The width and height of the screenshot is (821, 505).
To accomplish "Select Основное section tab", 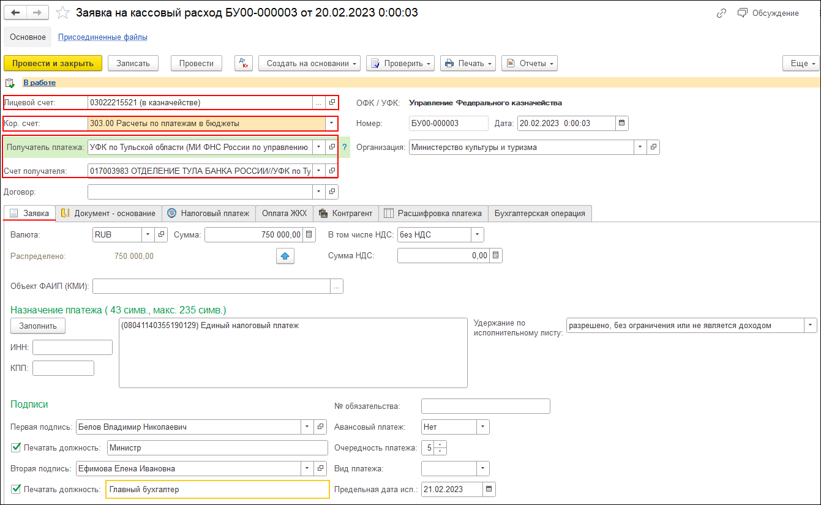I will 28,37.
